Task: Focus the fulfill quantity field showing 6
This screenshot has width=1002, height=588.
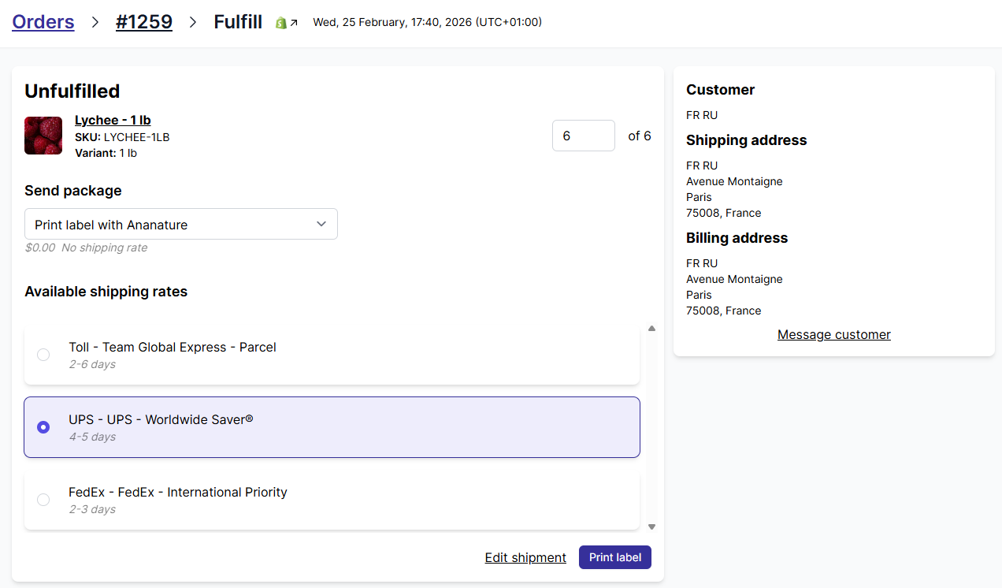Action: (583, 136)
